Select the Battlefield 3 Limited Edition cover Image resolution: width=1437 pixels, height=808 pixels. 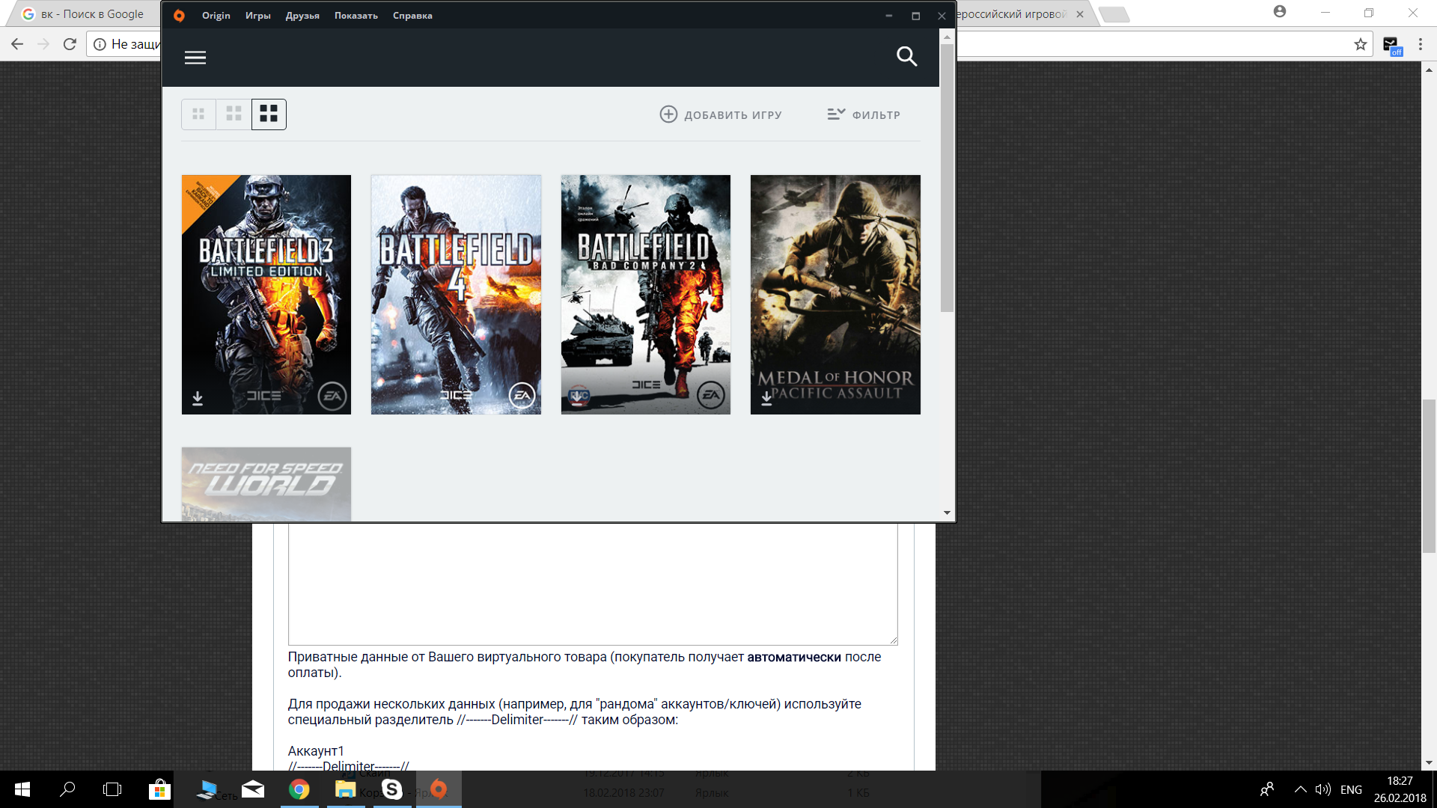tap(266, 295)
